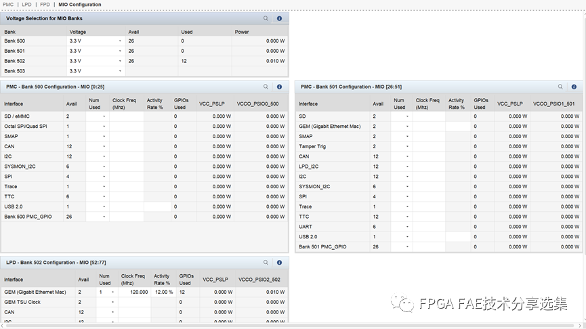Switch to the PMC tab
The width and height of the screenshot is (586, 329).
(8, 5)
